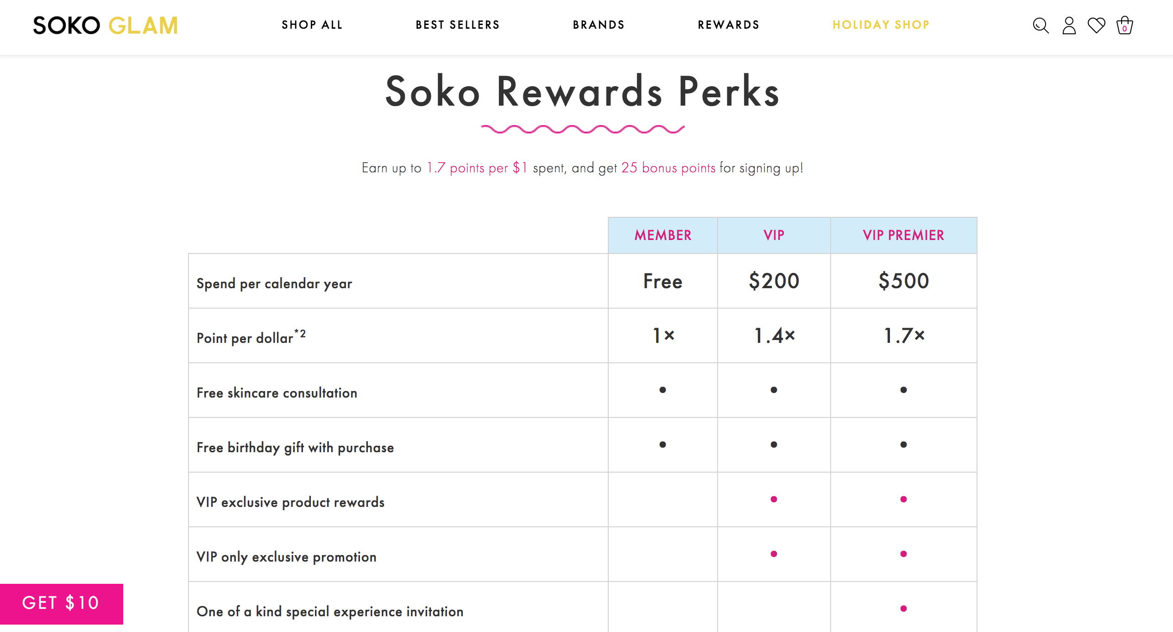Visit the Holiday Shop link
The height and width of the screenshot is (632, 1173).
pos(881,25)
